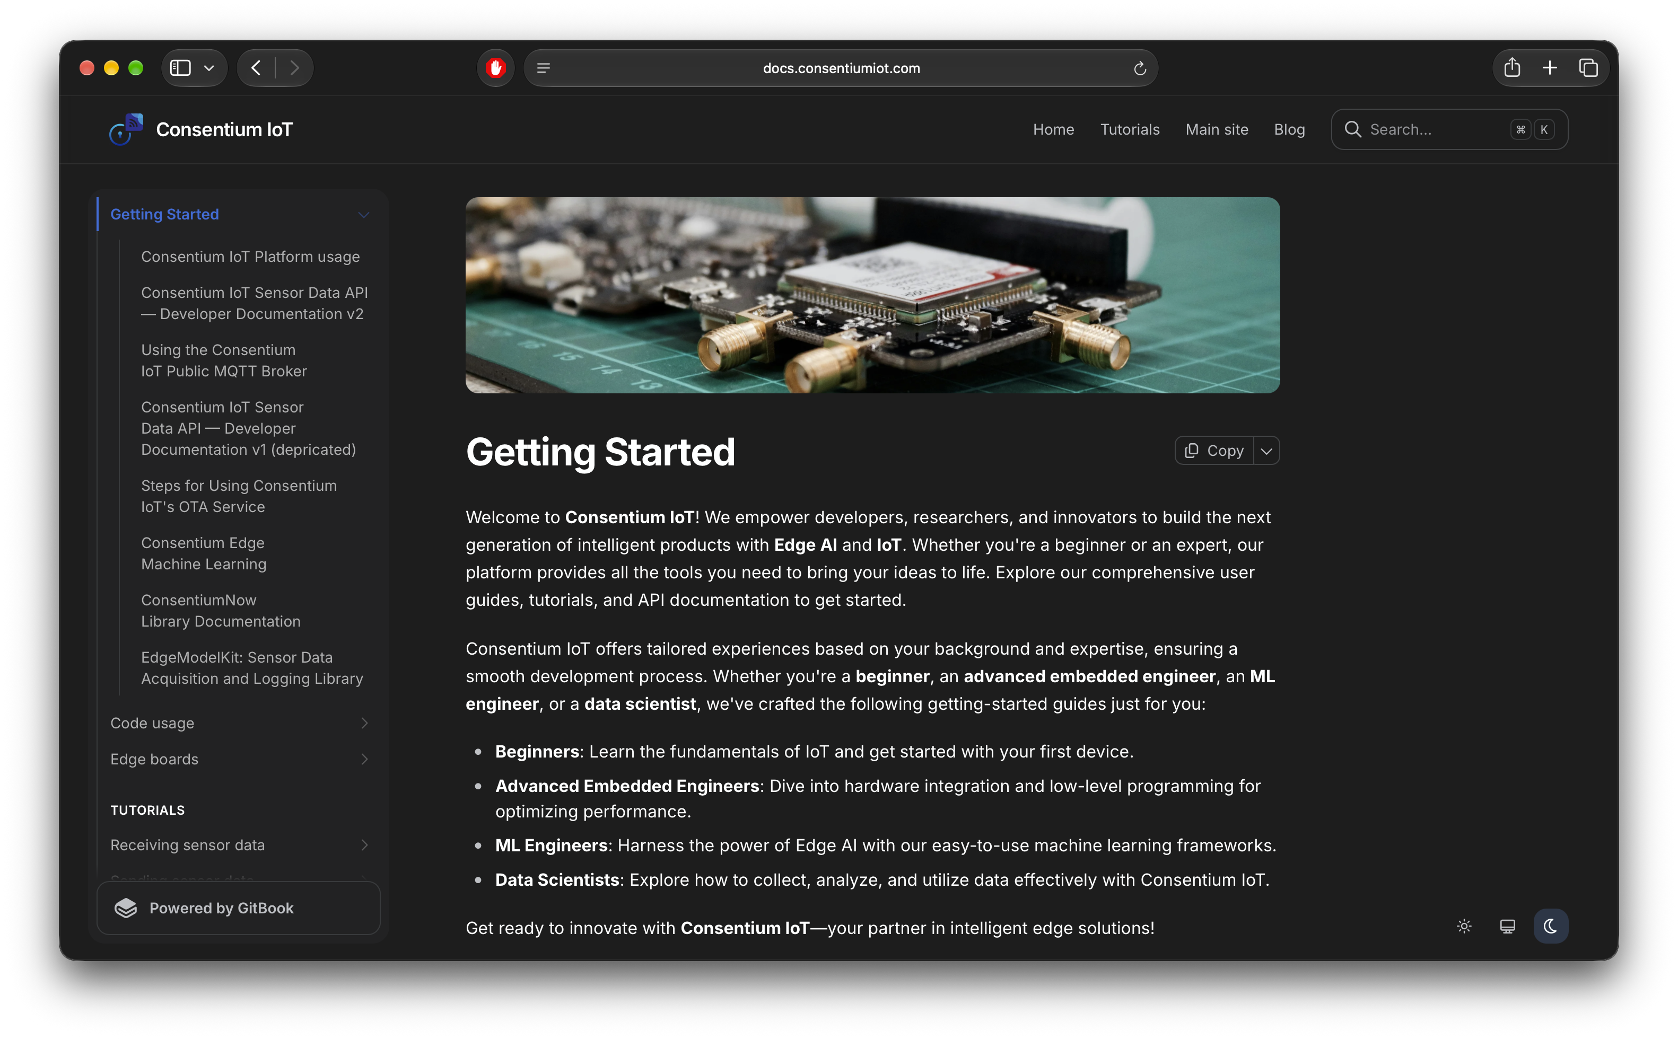Click the circuit board cover image
Viewport: 1678px width, 1039px height.
tap(872, 295)
